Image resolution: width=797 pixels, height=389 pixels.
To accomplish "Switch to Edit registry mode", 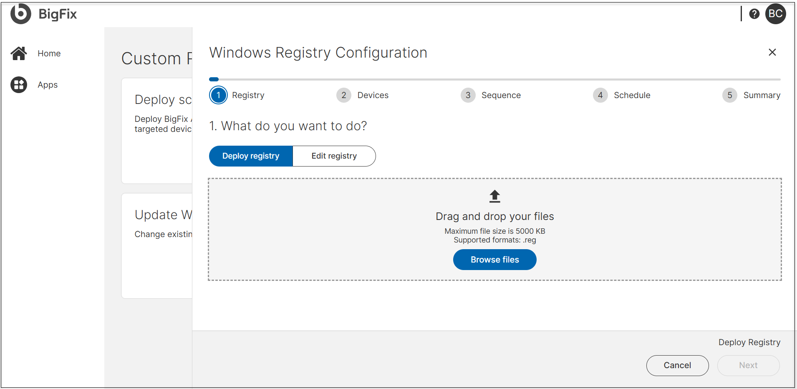I will [334, 156].
